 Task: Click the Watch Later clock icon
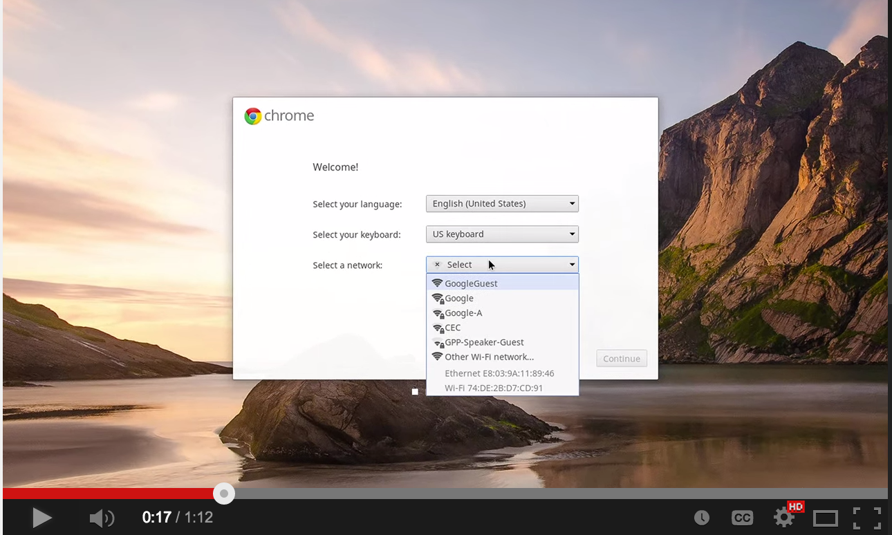coord(701,518)
